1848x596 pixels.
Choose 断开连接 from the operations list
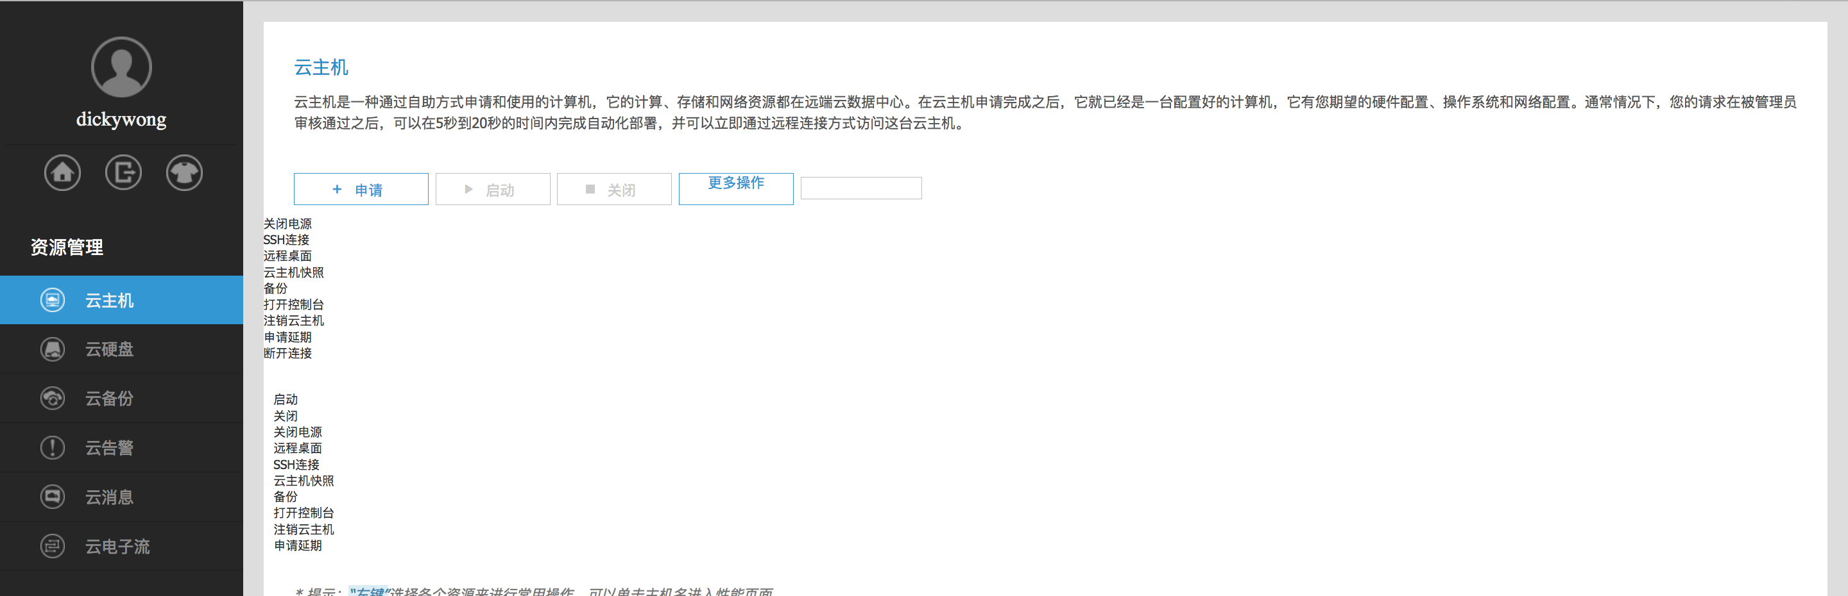pos(287,353)
